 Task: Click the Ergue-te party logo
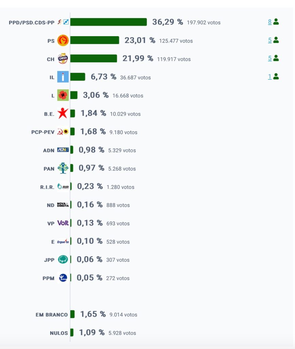tap(63, 241)
